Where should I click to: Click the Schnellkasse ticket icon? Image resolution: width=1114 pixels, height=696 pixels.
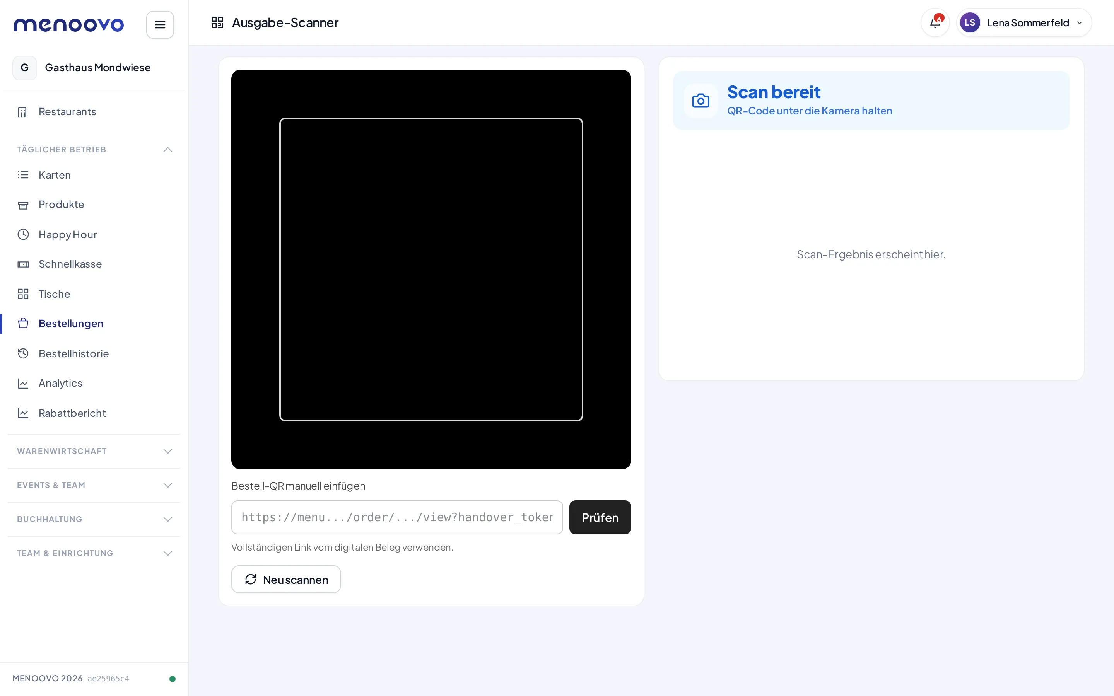tap(23, 264)
